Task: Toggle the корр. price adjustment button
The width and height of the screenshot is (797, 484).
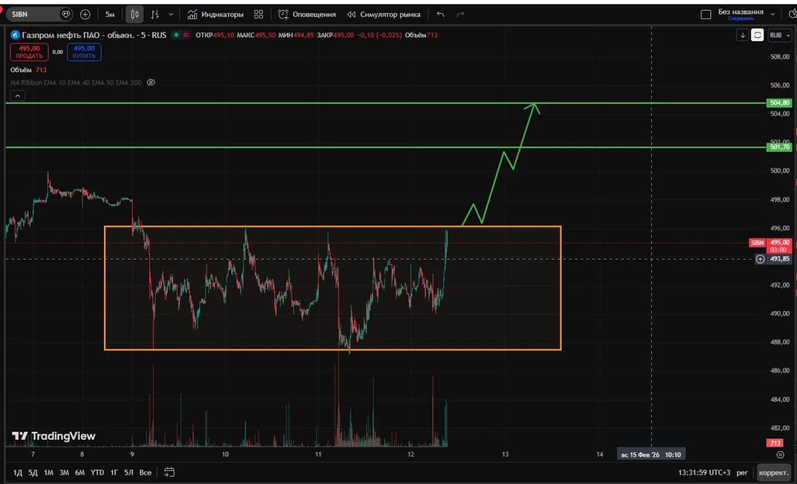Action: coord(774,473)
